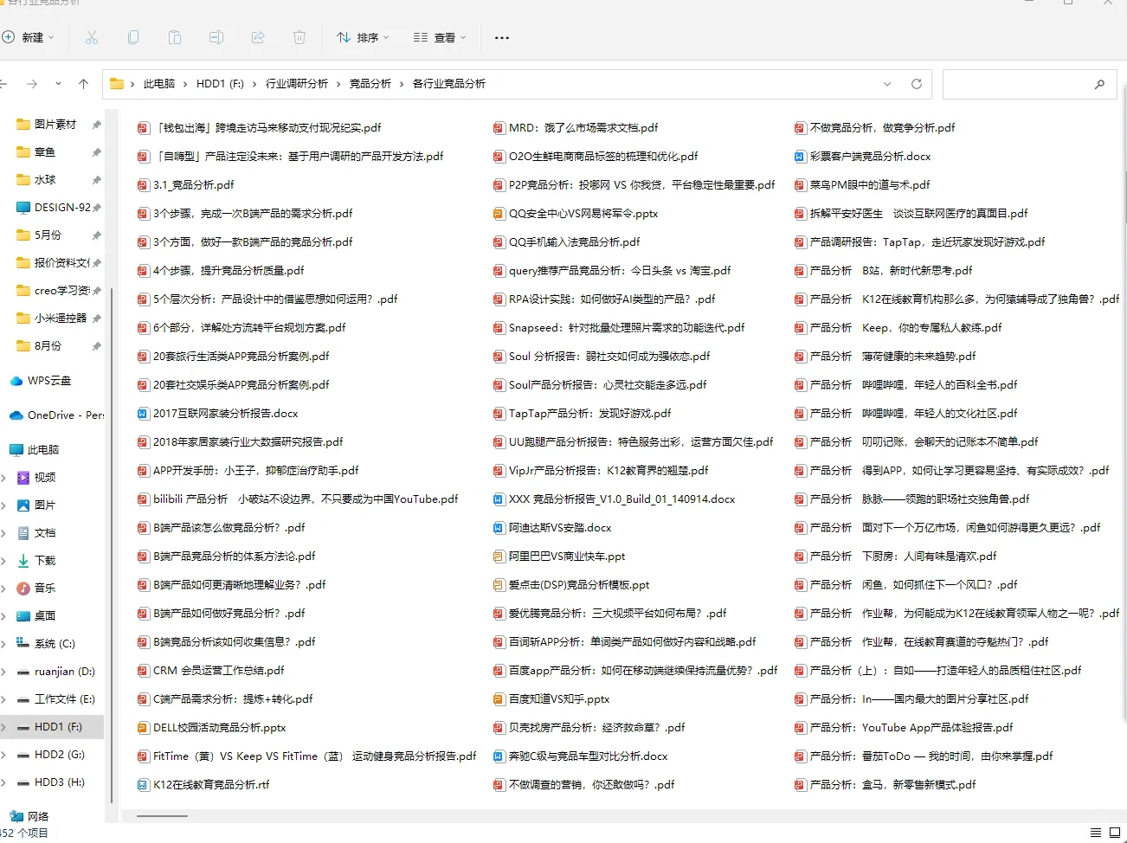Image resolution: width=1127 pixels, height=843 pixels.
Task: Click the Refresh button beside address bar
Action: pos(917,84)
